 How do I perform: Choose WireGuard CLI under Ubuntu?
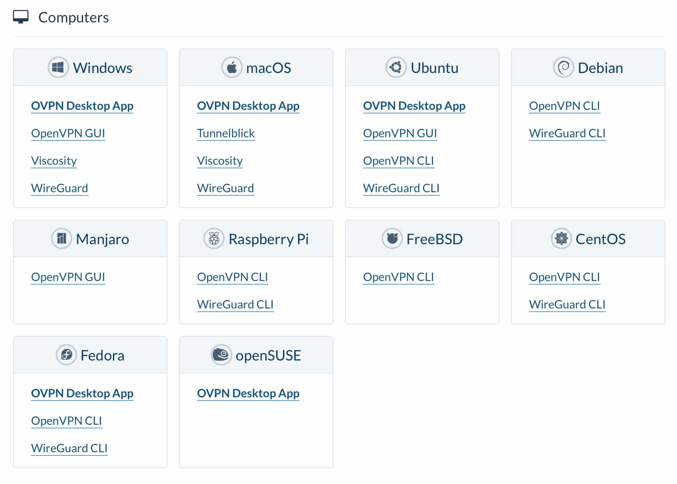coord(401,188)
